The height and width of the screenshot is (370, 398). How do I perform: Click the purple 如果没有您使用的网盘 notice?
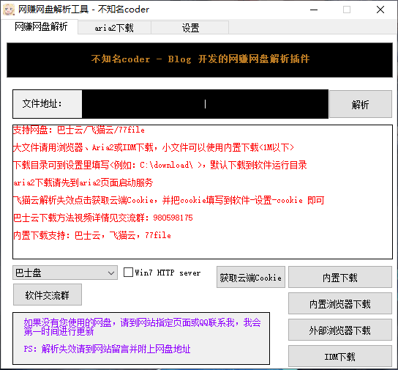click(142, 327)
